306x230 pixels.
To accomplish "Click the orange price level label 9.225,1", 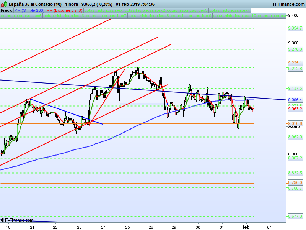I will pyautogui.click(x=295, y=63).
